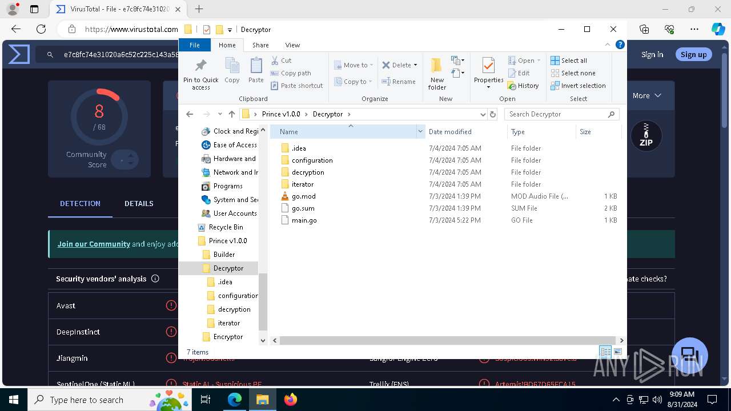Open Explorer help icon

(x=620, y=45)
